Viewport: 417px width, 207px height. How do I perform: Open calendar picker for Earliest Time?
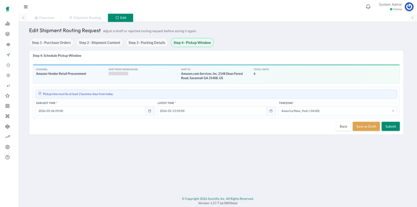149,111
